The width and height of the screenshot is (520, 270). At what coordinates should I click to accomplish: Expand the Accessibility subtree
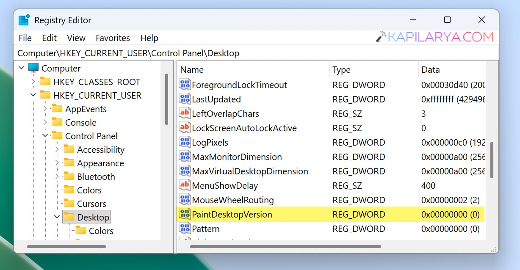57,149
